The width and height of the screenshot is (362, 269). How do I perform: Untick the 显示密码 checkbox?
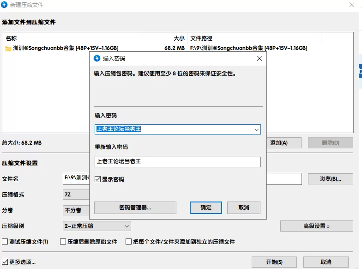click(x=98, y=179)
